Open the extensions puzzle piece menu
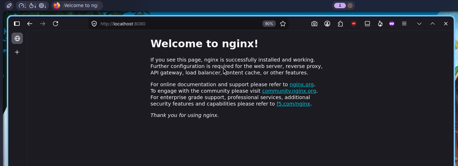458x166 pixels. pos(340,24)
